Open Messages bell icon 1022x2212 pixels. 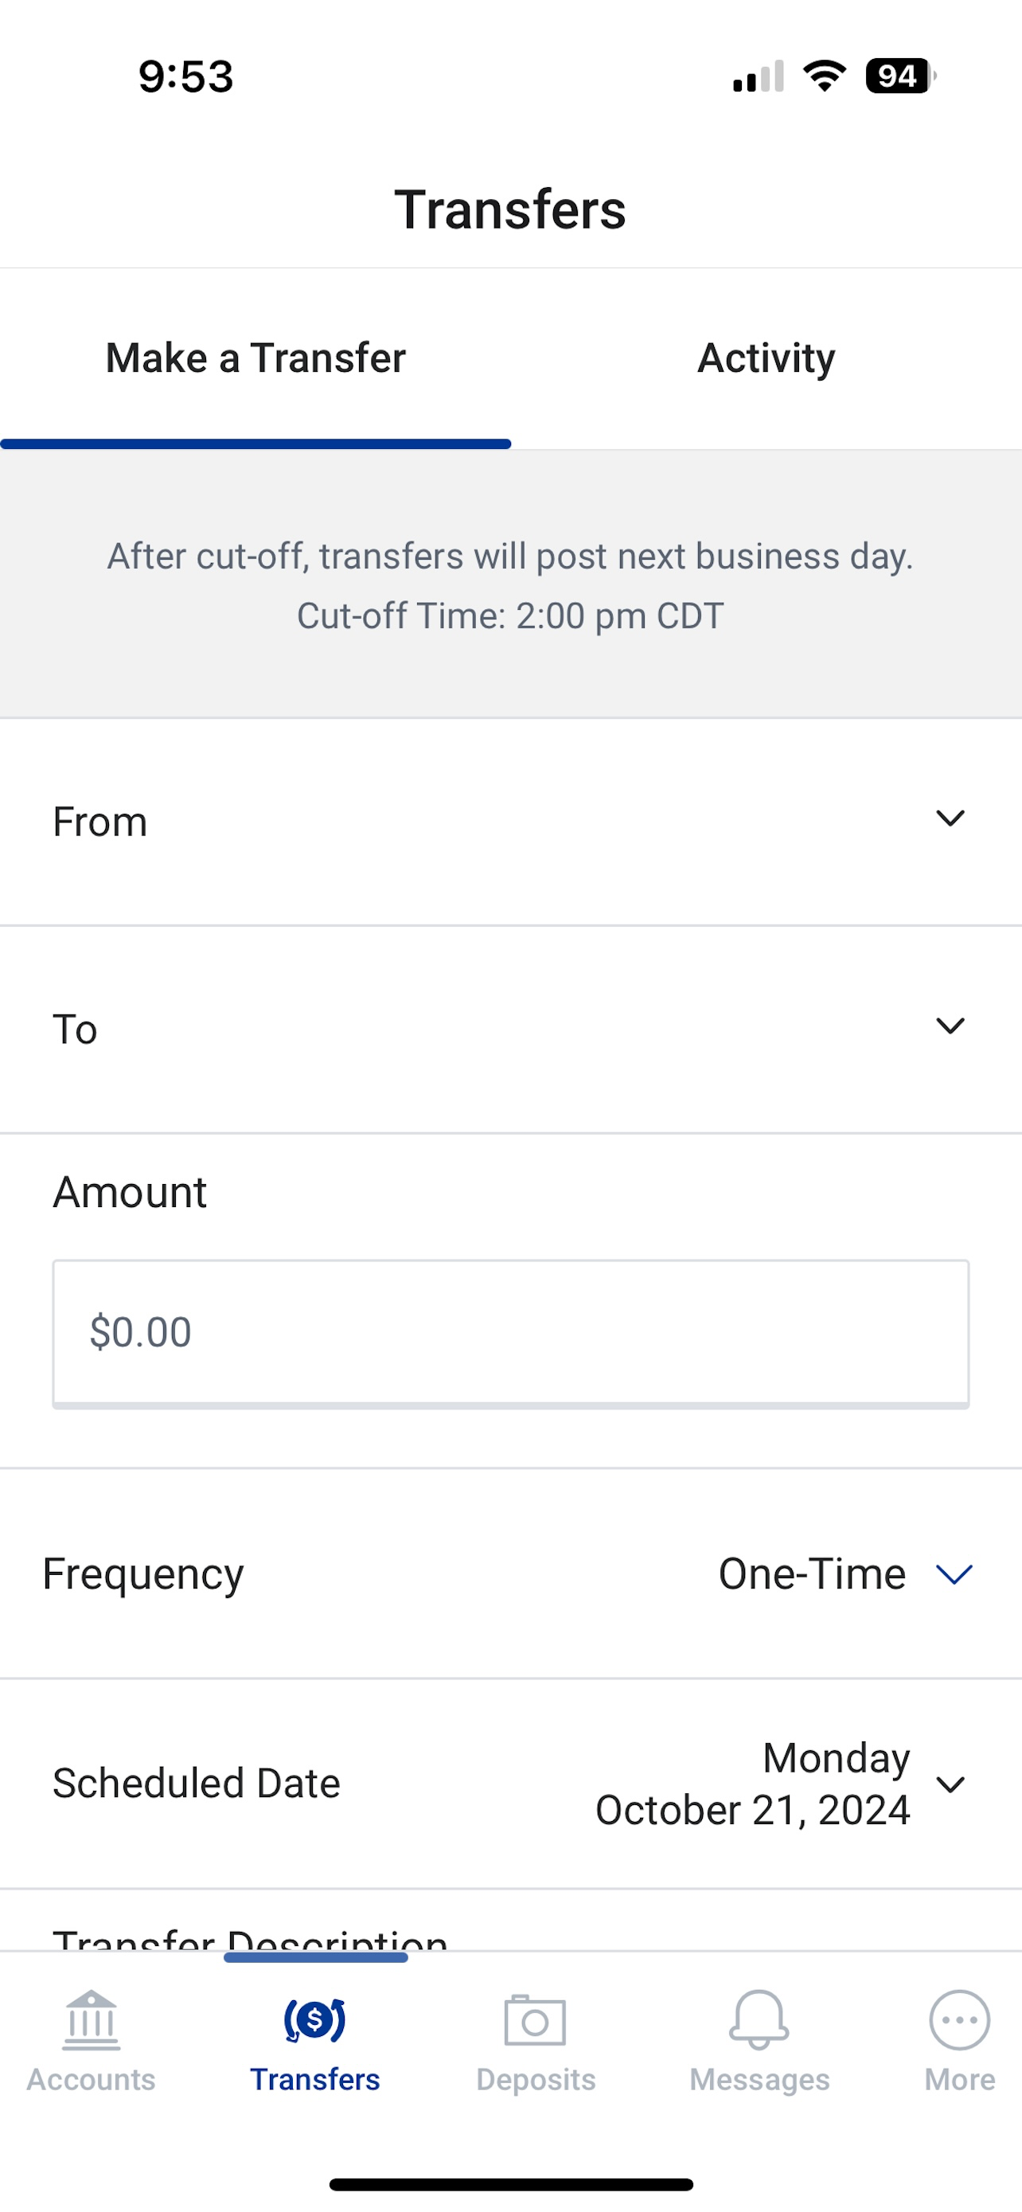pyautogui.click(x=759, y=2019)
